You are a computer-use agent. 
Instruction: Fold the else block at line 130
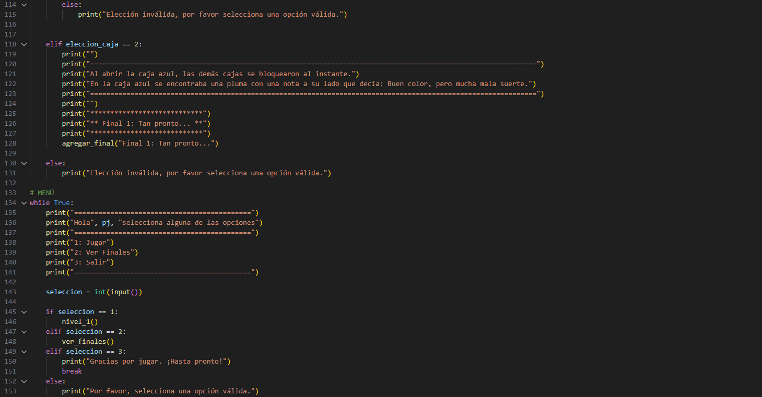point(24,163)
